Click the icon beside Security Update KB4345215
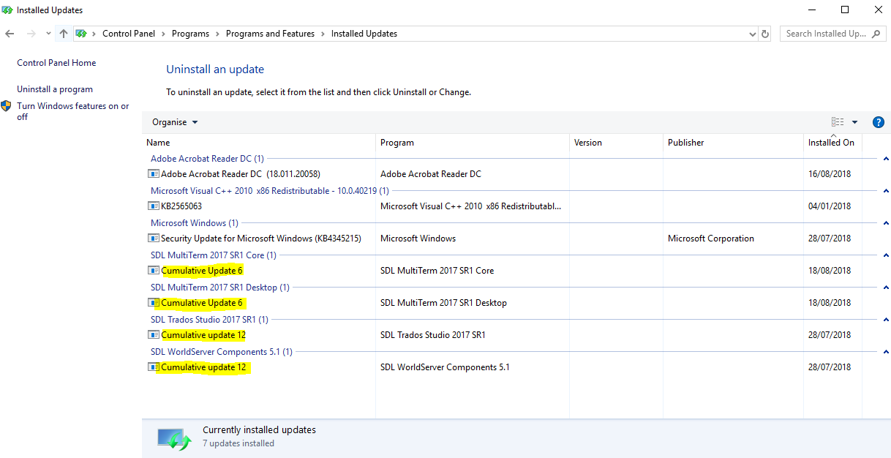 coord(154,239)
